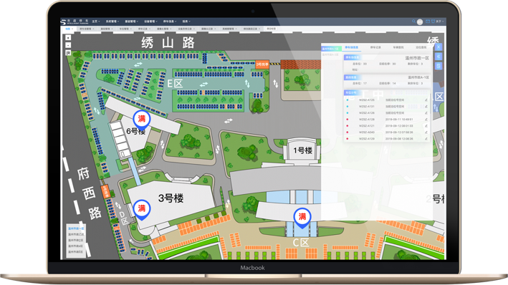Edit the W2SZ-A131 parking spot row

click(426, 107)
